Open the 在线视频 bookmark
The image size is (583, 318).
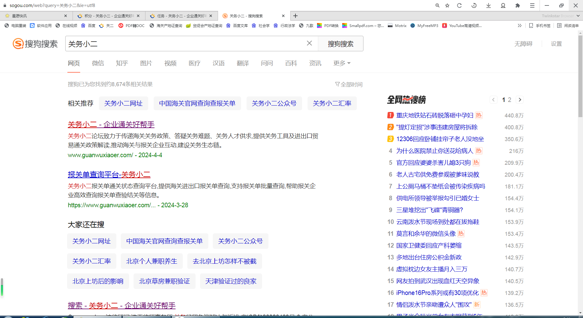tap(66, 26)
